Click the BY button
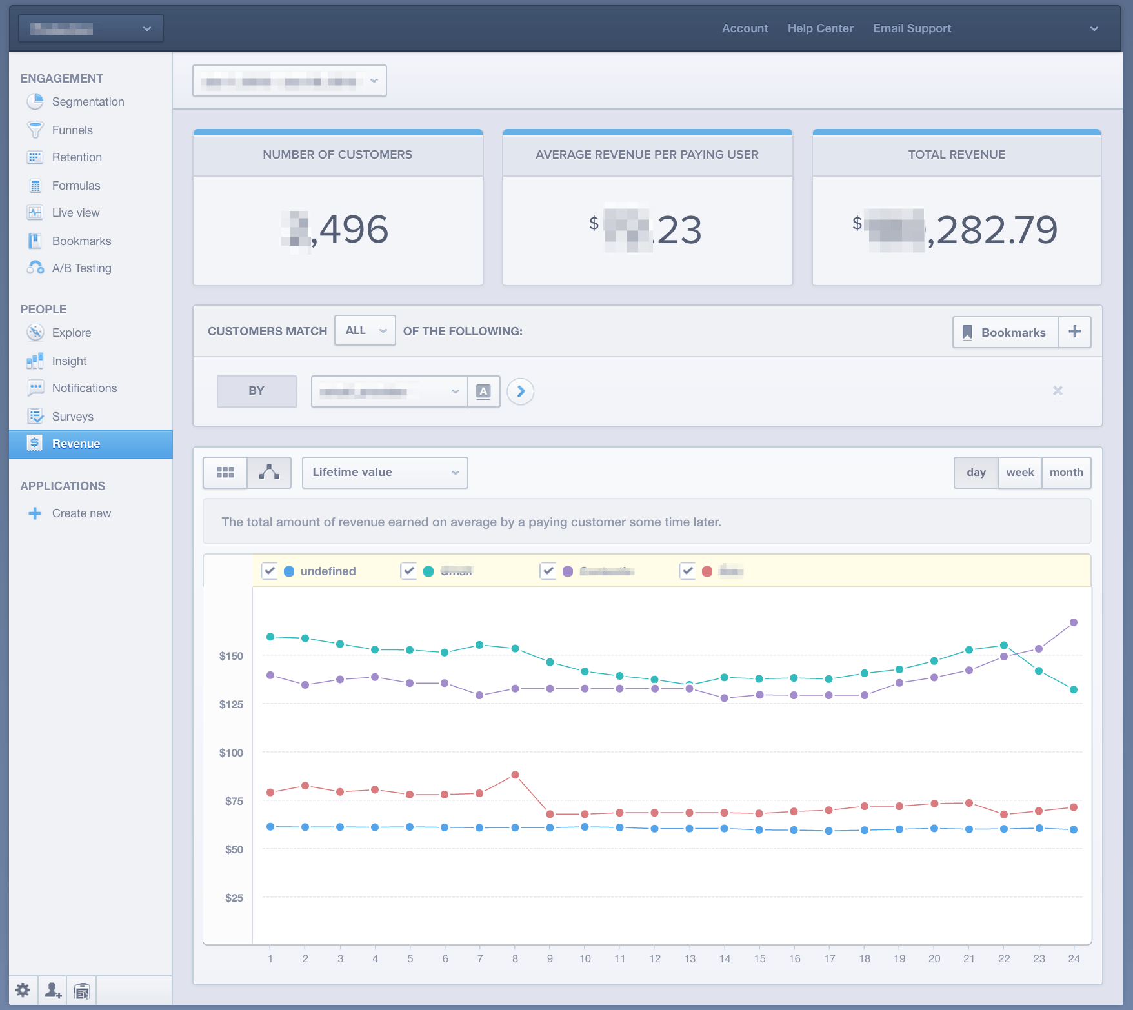The image size is (1133, 1010). (x=257, y=391)
